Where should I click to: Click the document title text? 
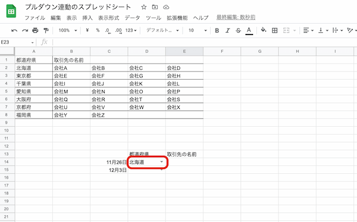click(x=78, y=7)
